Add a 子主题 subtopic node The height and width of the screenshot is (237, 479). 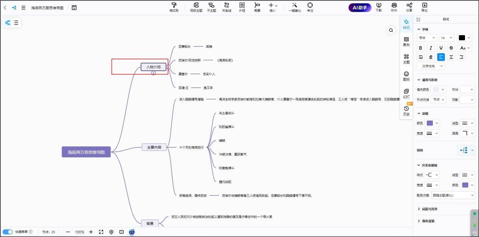211,7
